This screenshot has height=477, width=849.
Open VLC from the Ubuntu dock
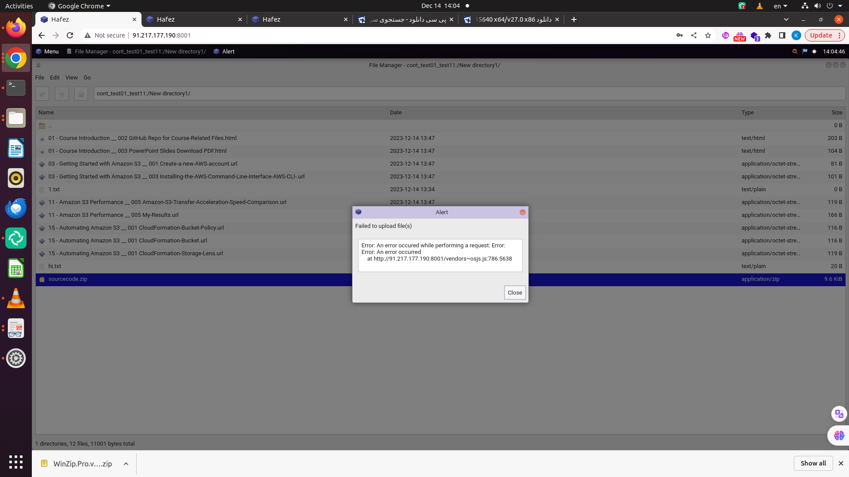point(16,299)
